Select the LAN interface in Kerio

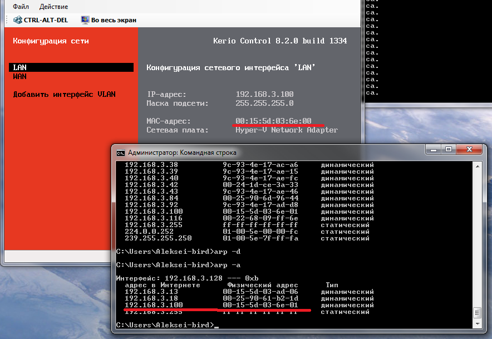coord(71,67)
